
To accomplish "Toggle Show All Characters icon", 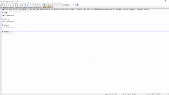I will click(x=42, y=5).
